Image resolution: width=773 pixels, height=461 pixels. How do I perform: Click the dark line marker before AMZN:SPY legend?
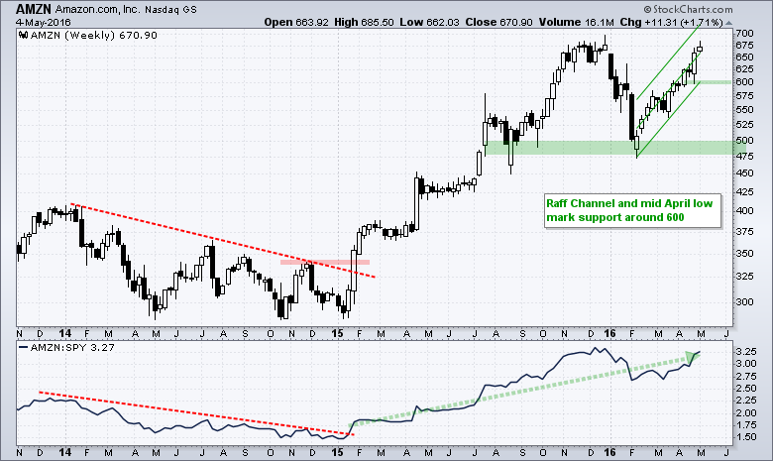click(x=23, y=348)
